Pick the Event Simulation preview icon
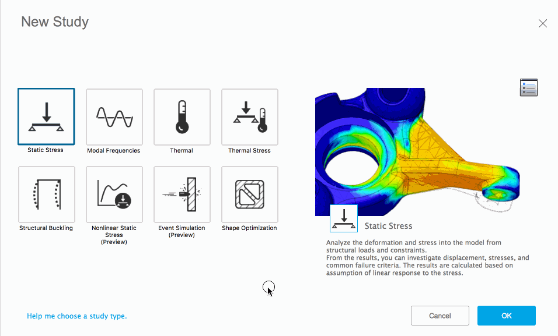 [182, 194]
